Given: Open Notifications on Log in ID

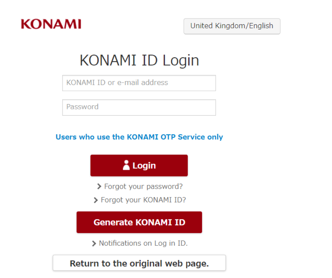Looking at the screenshot, I should pyautogui.click(x=144, y=243).
